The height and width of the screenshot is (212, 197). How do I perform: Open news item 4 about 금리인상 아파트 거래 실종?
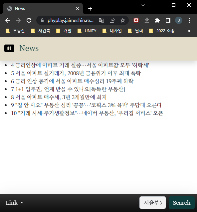80,65
